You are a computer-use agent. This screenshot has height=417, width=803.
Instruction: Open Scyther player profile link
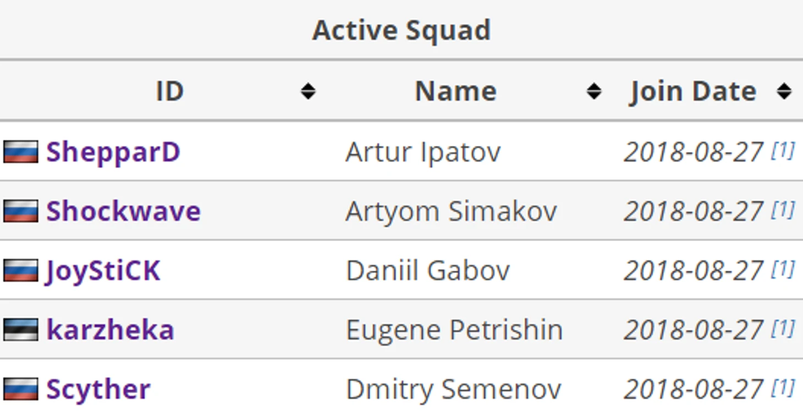(x=98, y=390)
